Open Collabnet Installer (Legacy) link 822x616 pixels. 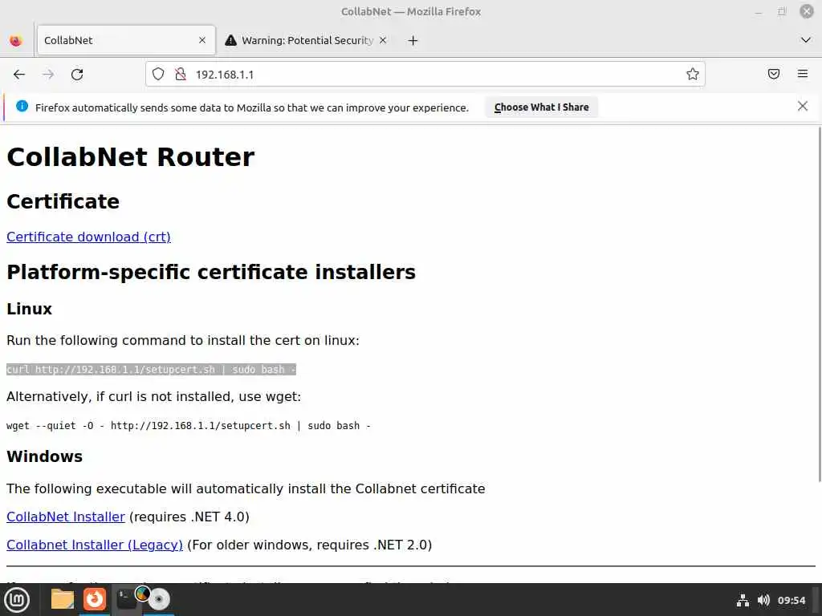[95, 545]
